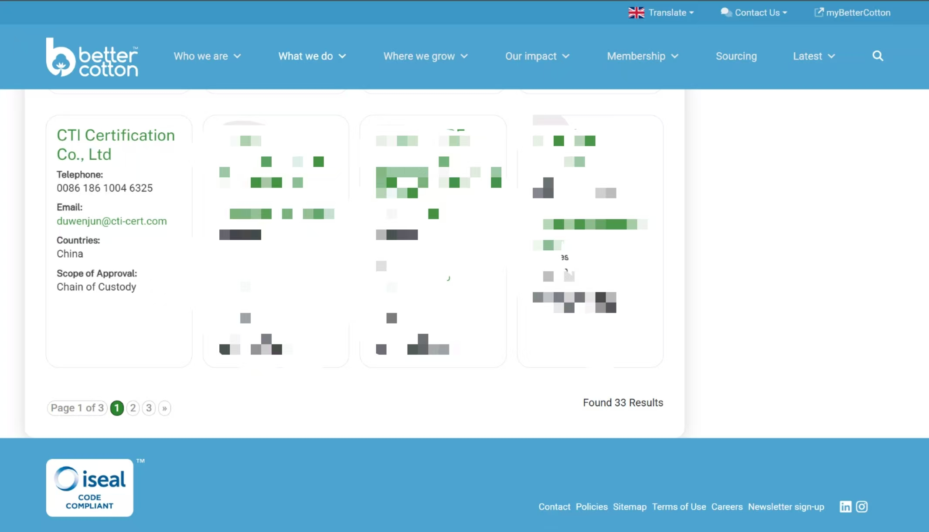Click the Better Cotton logo
Viewport: 929px width, 532px height.
pos(92,57)
